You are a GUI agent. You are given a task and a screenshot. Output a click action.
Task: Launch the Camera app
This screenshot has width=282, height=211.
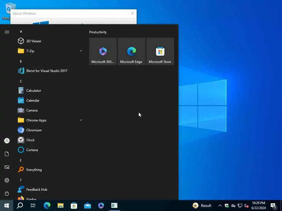(x=50, y=110)
